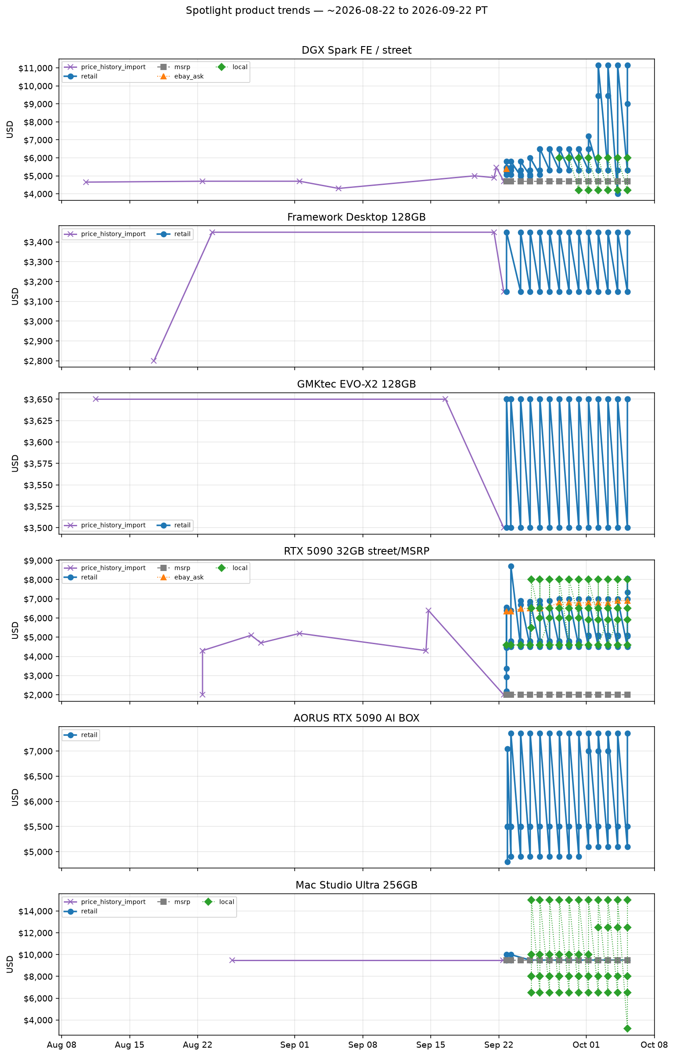Viewport: 674px width, 1056px height.
Task: Click purple X marker at $2,800 in Framework chart
Action: tap(154, 361)
